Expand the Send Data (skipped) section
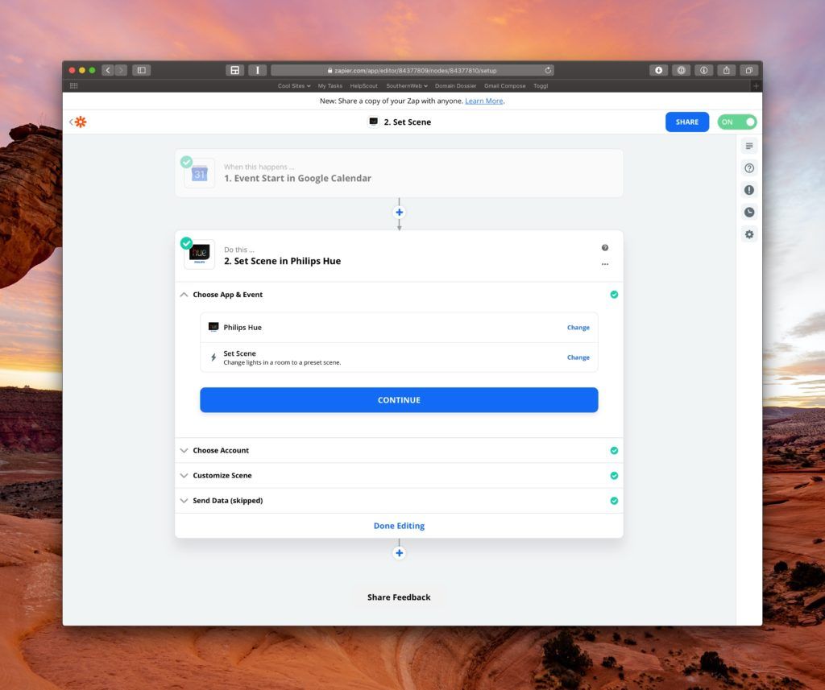Image resolution: width=825 pixels, height=690 pixels. (184, 501)
